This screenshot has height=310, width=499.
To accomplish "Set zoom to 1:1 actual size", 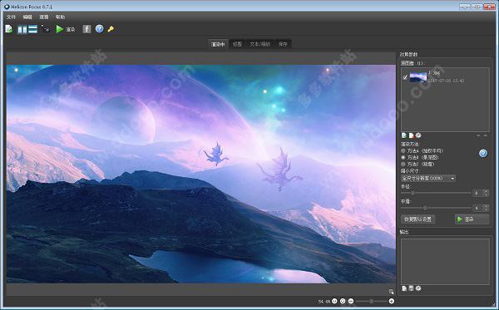I will (334, 301).
